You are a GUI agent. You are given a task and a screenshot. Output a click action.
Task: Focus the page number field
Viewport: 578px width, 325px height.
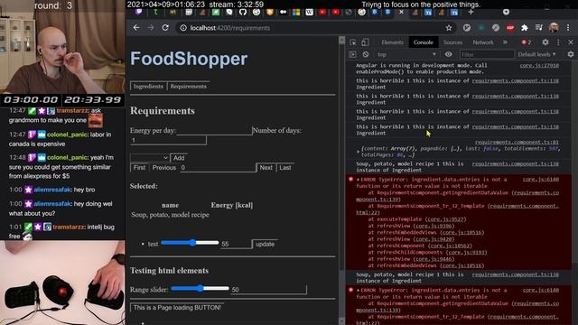218,168
